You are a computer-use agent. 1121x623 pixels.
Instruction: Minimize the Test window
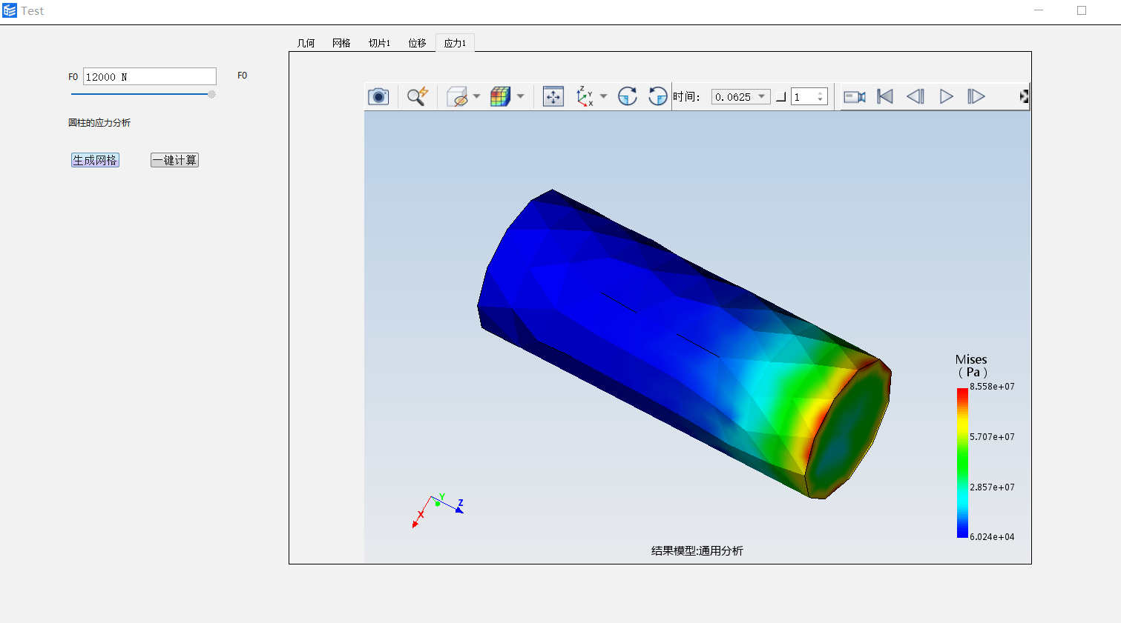click(1039, 10)
